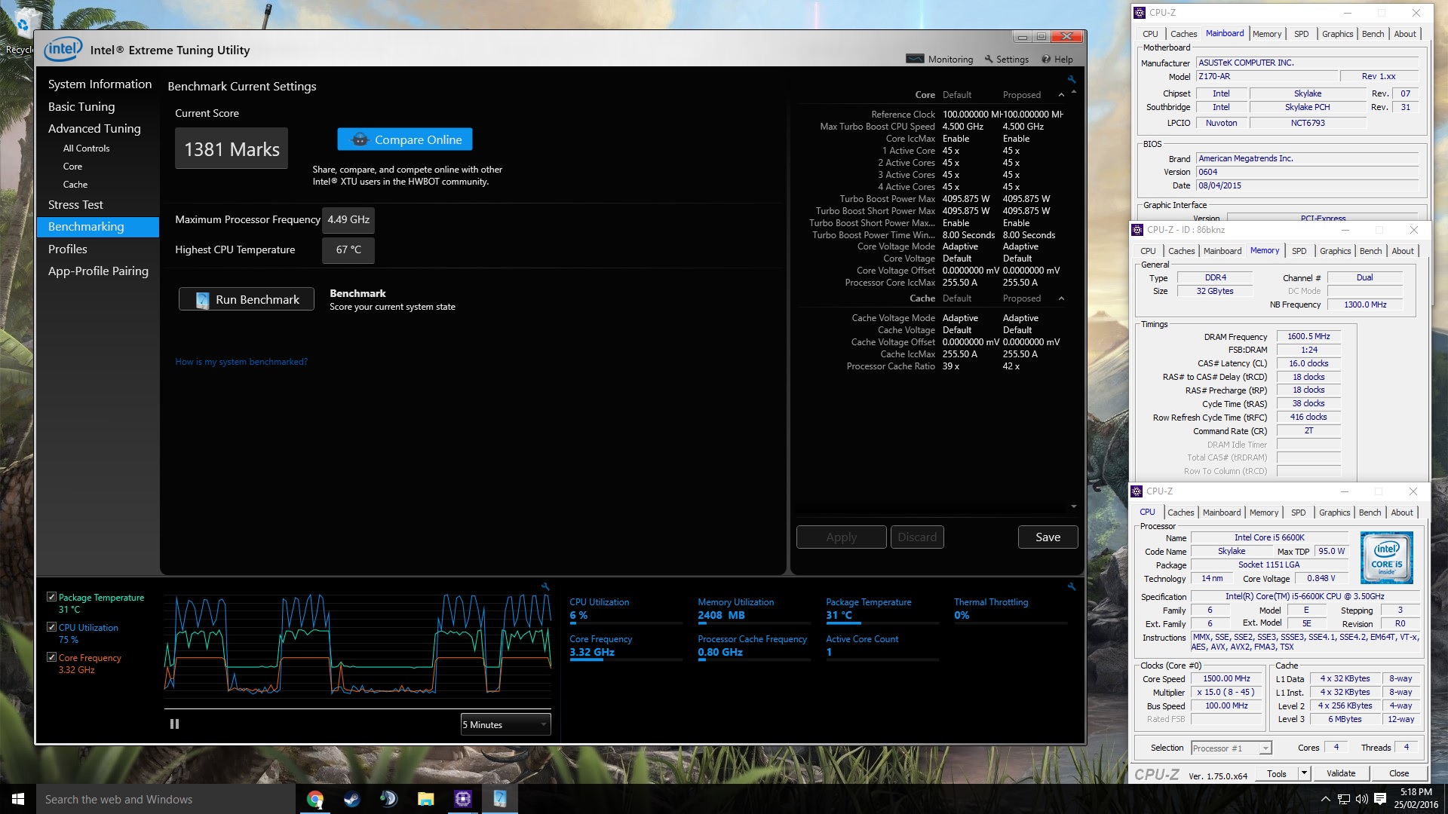The width and height of the screenshot is (1448, 814).
Task: Open Google Chrome from the taskbar
Action: tap(315, 799)
